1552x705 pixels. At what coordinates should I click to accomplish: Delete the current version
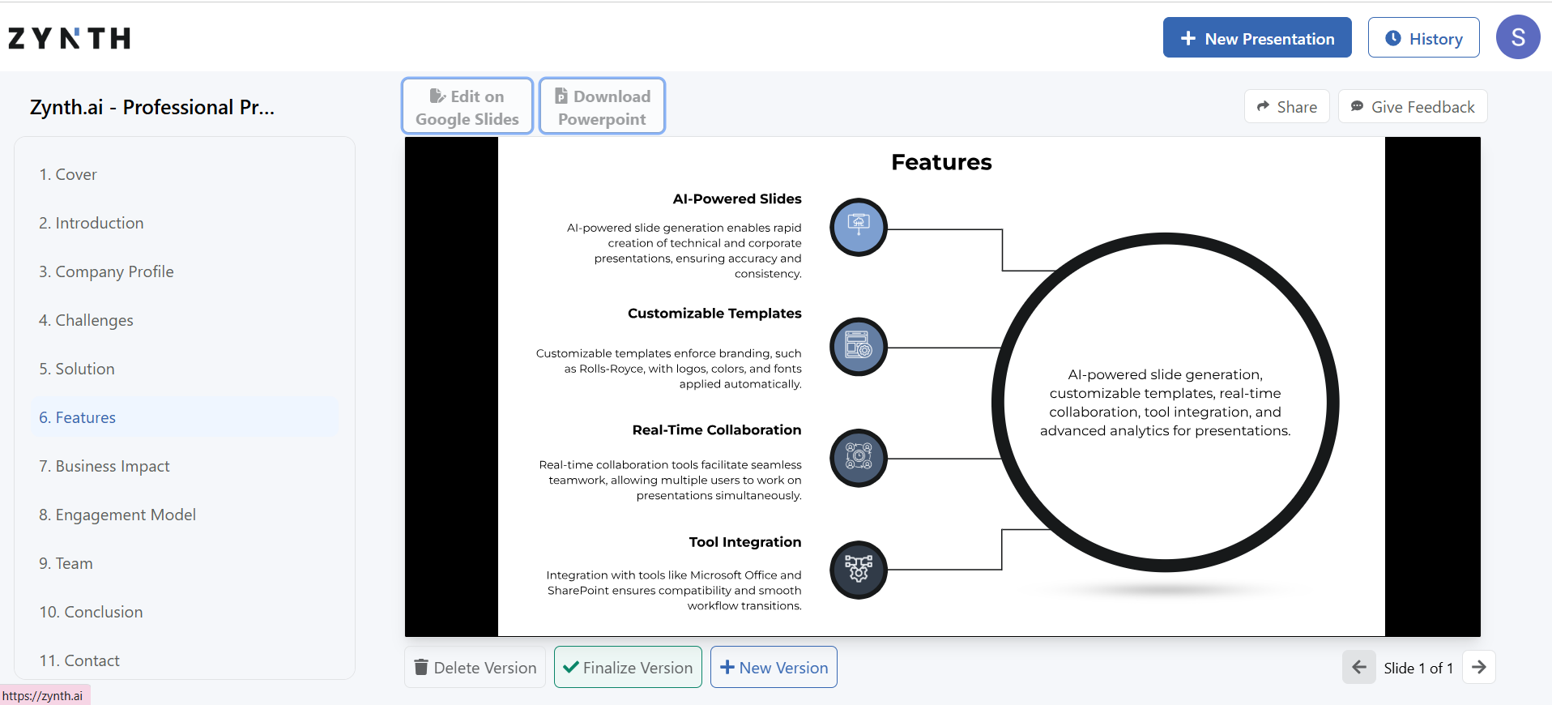475,667
